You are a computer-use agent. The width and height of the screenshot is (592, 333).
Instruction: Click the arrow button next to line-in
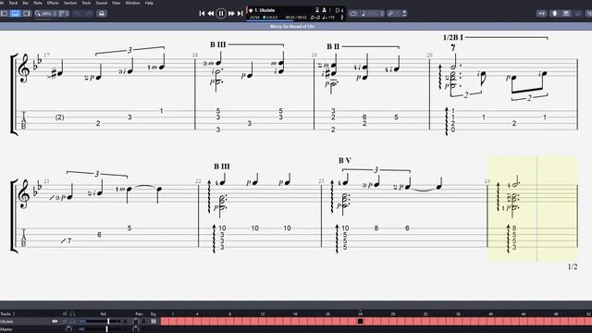click(404, 13)
